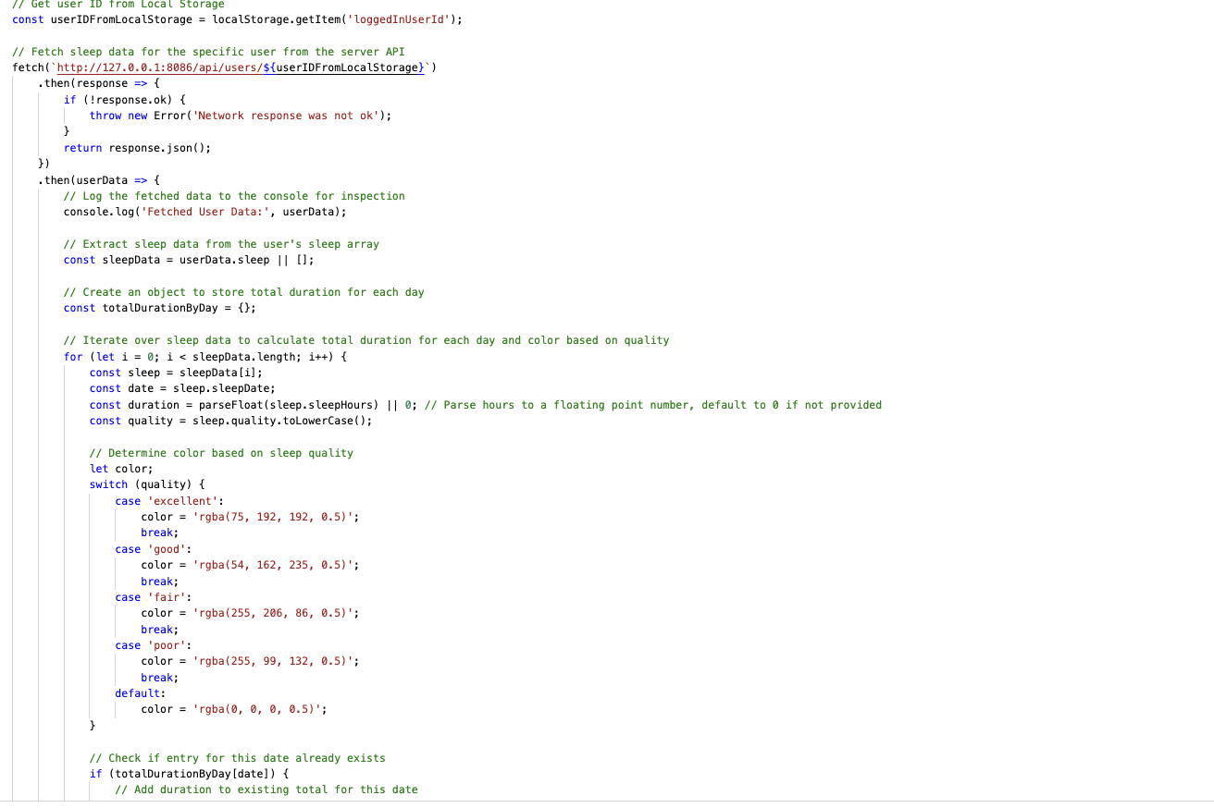The width and height of the screenshot is (1214, 808).
Task: Click the 'if (!response.ok) {' line
Action: coord(125,100)
